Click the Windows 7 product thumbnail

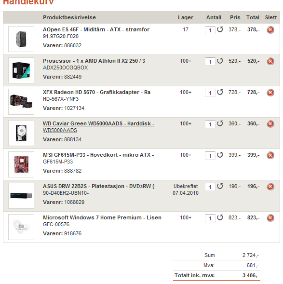coord(21,227)
